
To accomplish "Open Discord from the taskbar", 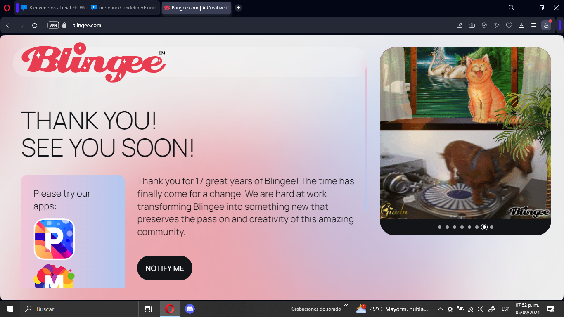I will point(190,309).
